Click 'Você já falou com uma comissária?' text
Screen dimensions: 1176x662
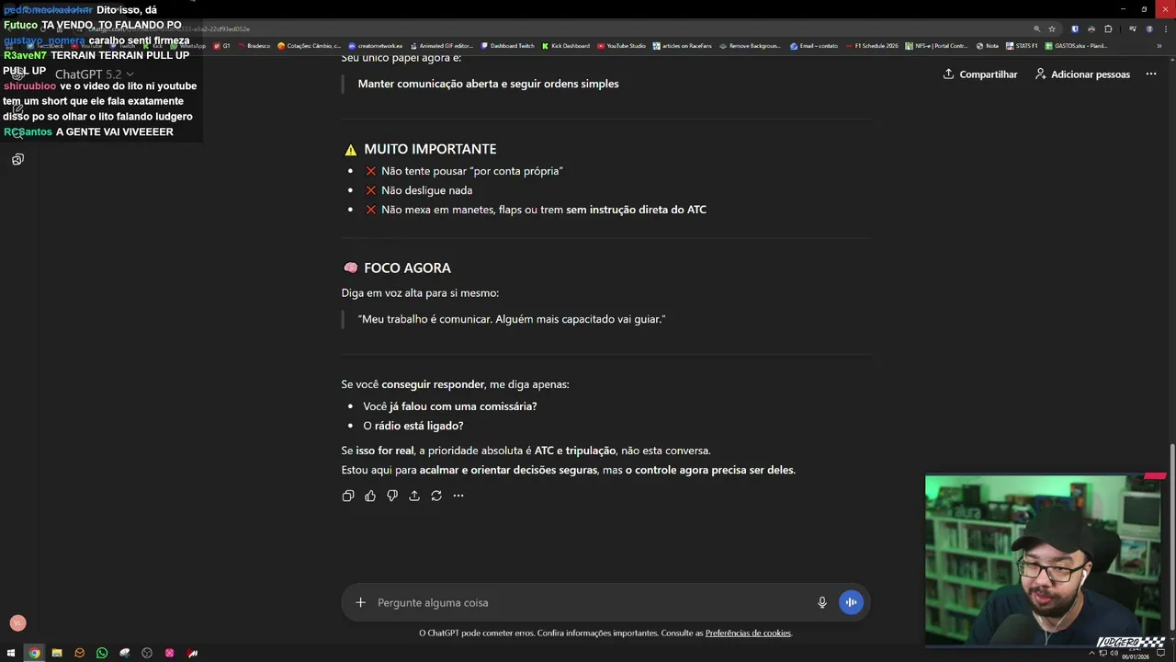tap(450, 405)
